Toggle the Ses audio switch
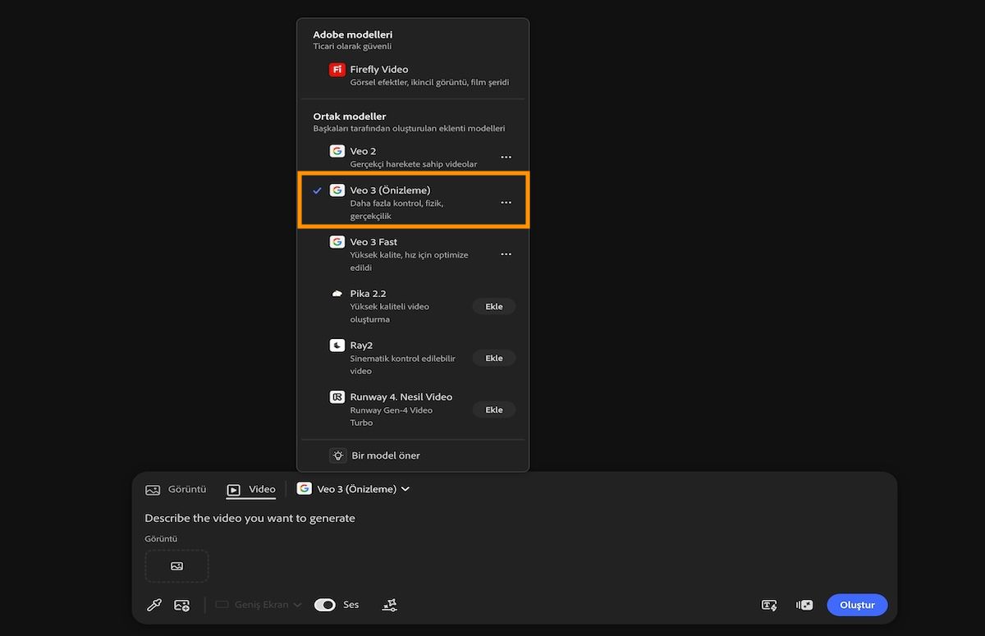 (325, 605)
